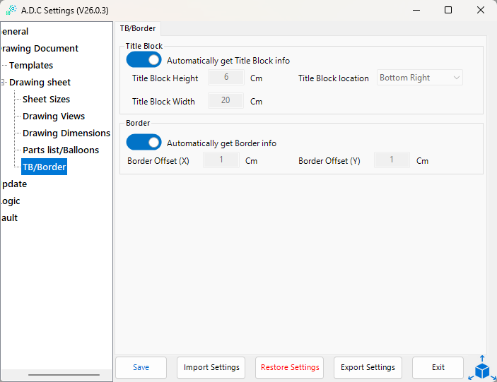The width and height of the screenshot is (497, 382).
Task: Open the Title Block location dropdown
Action: [x=420, y=78]
